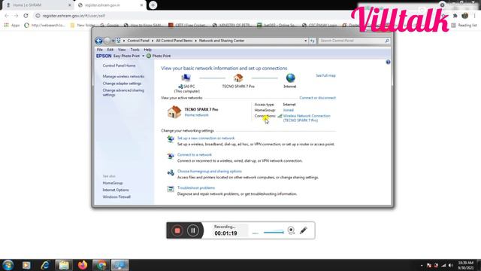This screenshot has height=271, width=481.
Task: Click the Forward arrow in Control Panel window
Action: 107,41
